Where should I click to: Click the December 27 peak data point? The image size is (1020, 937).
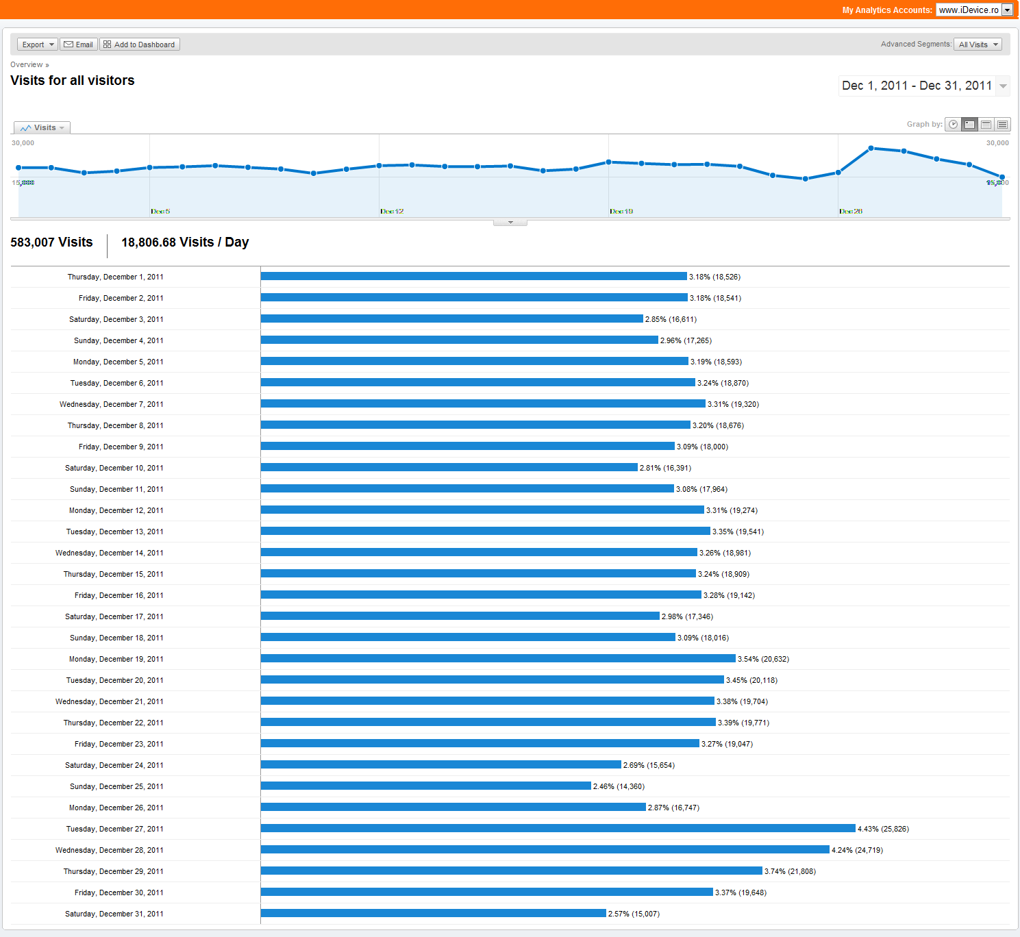[x=871, y=148]
